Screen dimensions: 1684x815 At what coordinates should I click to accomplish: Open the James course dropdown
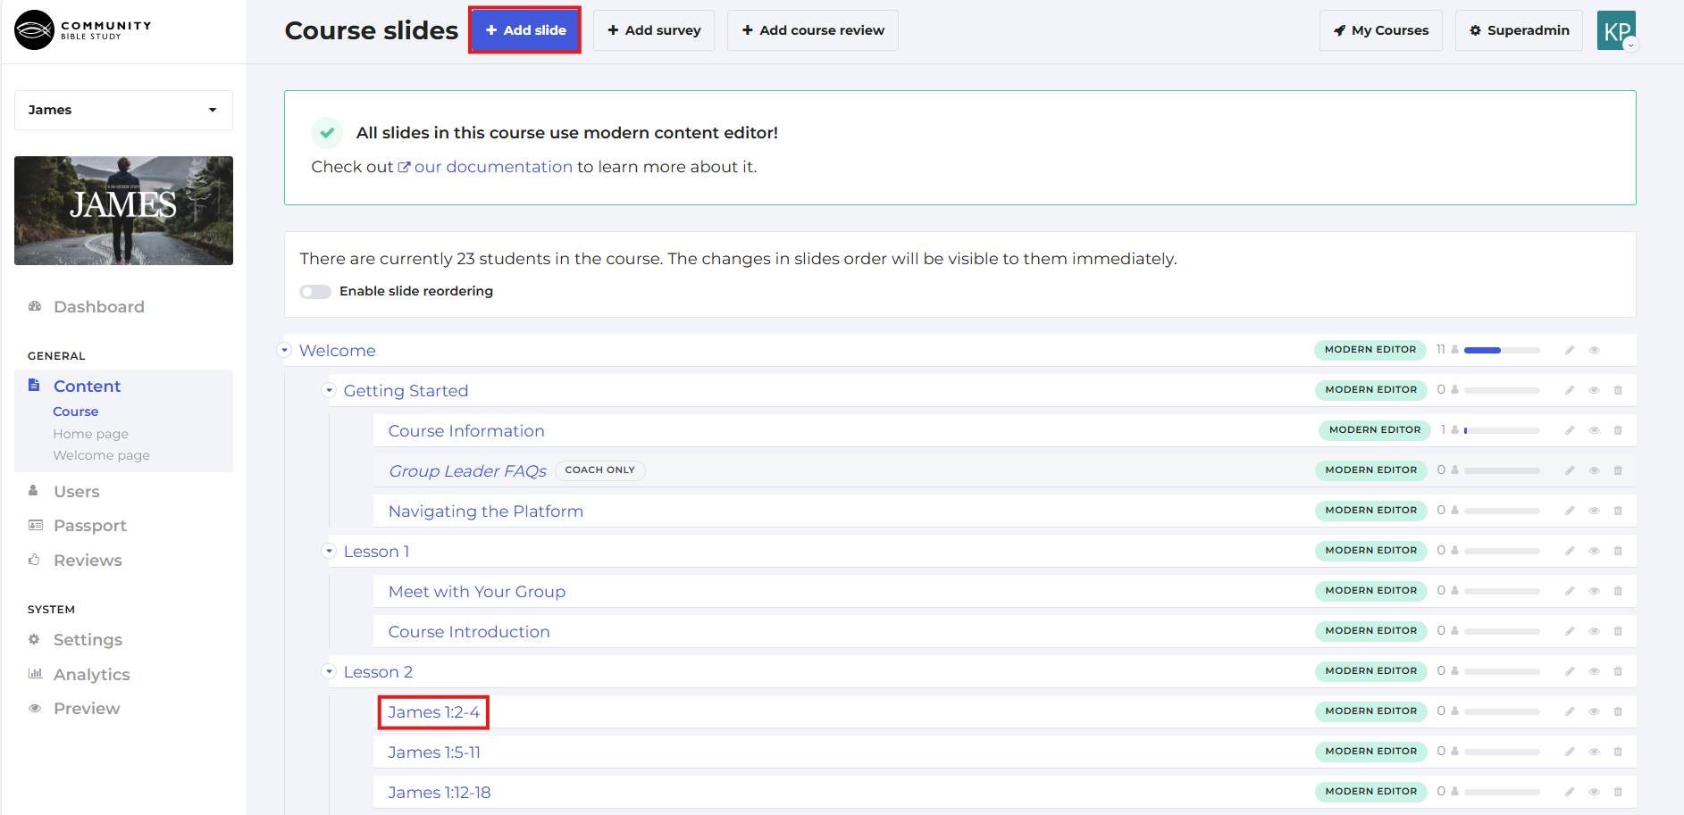point(123,110)
